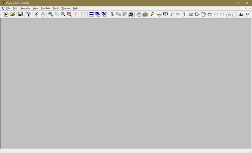Click the Control Panel hammer icon
Viewport: 252px width, 153px height.
click(28, 14)
